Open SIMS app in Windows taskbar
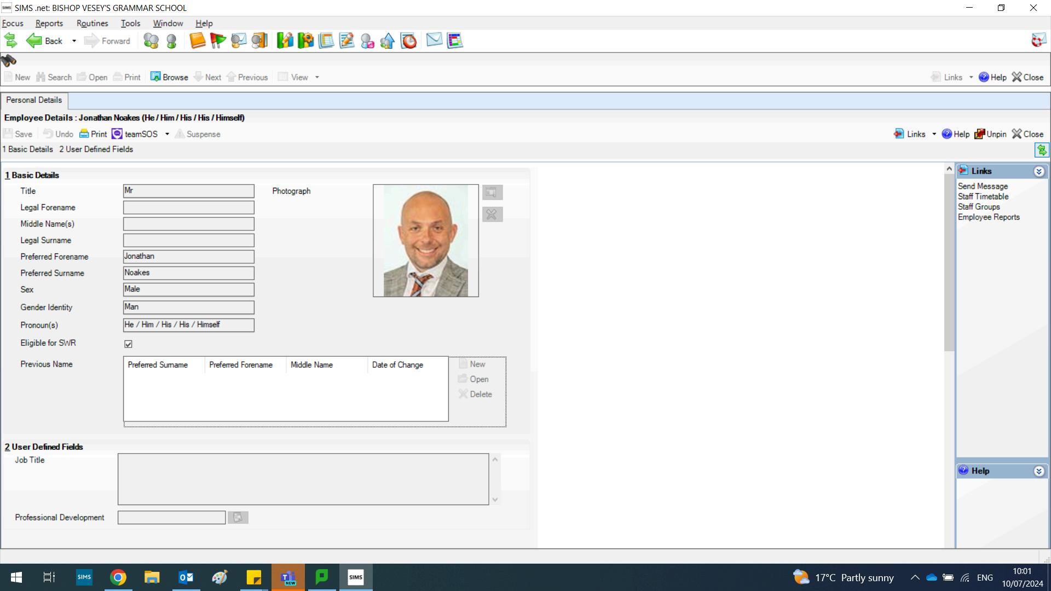The image size is (1051, 591). [x=356, y=577]
